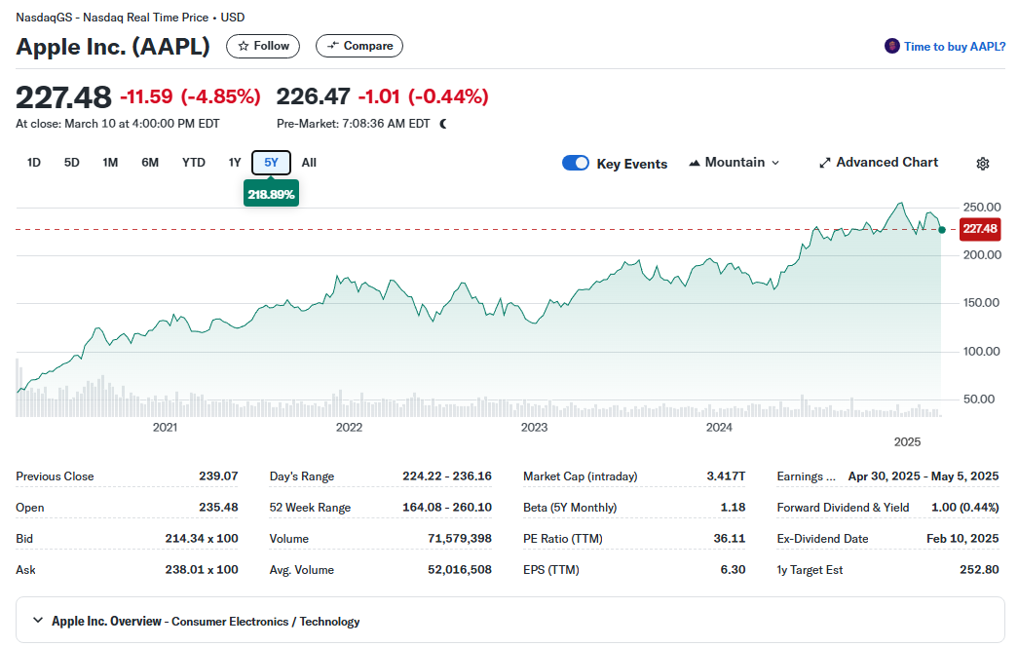
Task: Click the 50.00 y-axis label
Action: pyautogui.click(x=979, y=399)
